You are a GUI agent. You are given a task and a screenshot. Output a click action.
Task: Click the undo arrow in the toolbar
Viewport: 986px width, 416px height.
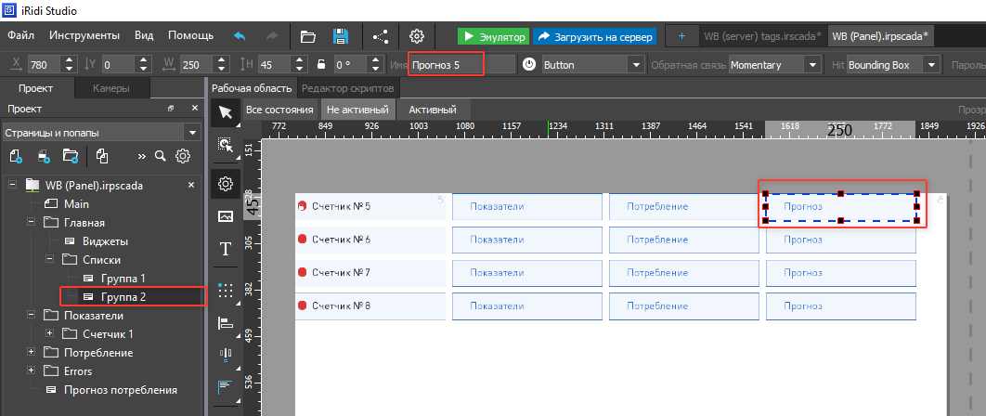coord(240,36)
